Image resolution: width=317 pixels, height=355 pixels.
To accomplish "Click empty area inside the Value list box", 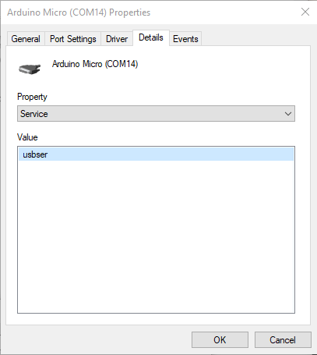I will click(x=156, y=234).
